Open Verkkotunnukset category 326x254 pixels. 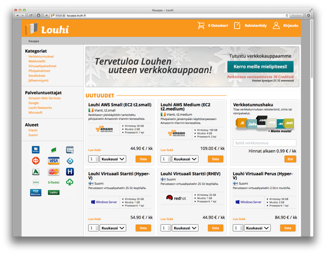point(41,57)
